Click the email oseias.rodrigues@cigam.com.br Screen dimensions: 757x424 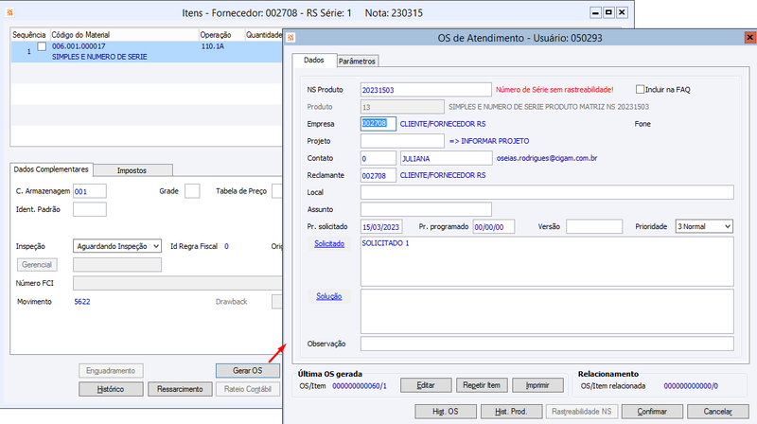point(547,158)
